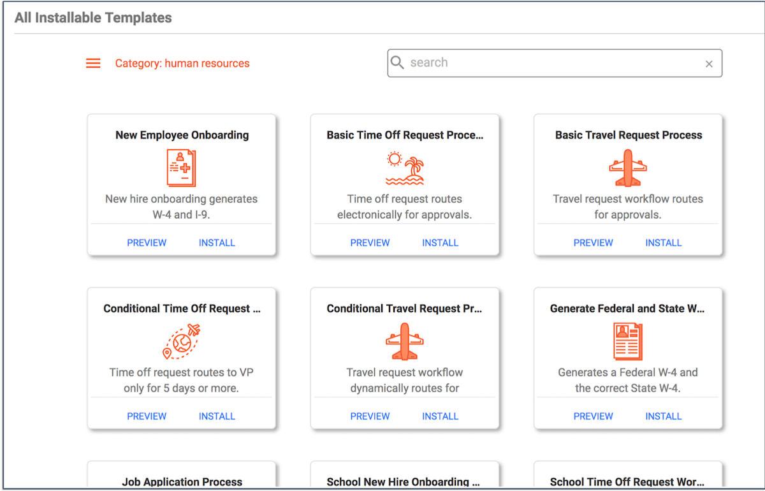Viewport: 765px width, 491px height.
Task: Click 'Generates a Federal W-4' description
Action: [628, 380]
